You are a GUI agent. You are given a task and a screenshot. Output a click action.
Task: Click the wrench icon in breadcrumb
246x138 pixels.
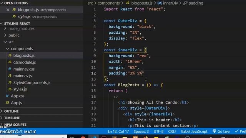pos(185,3)
